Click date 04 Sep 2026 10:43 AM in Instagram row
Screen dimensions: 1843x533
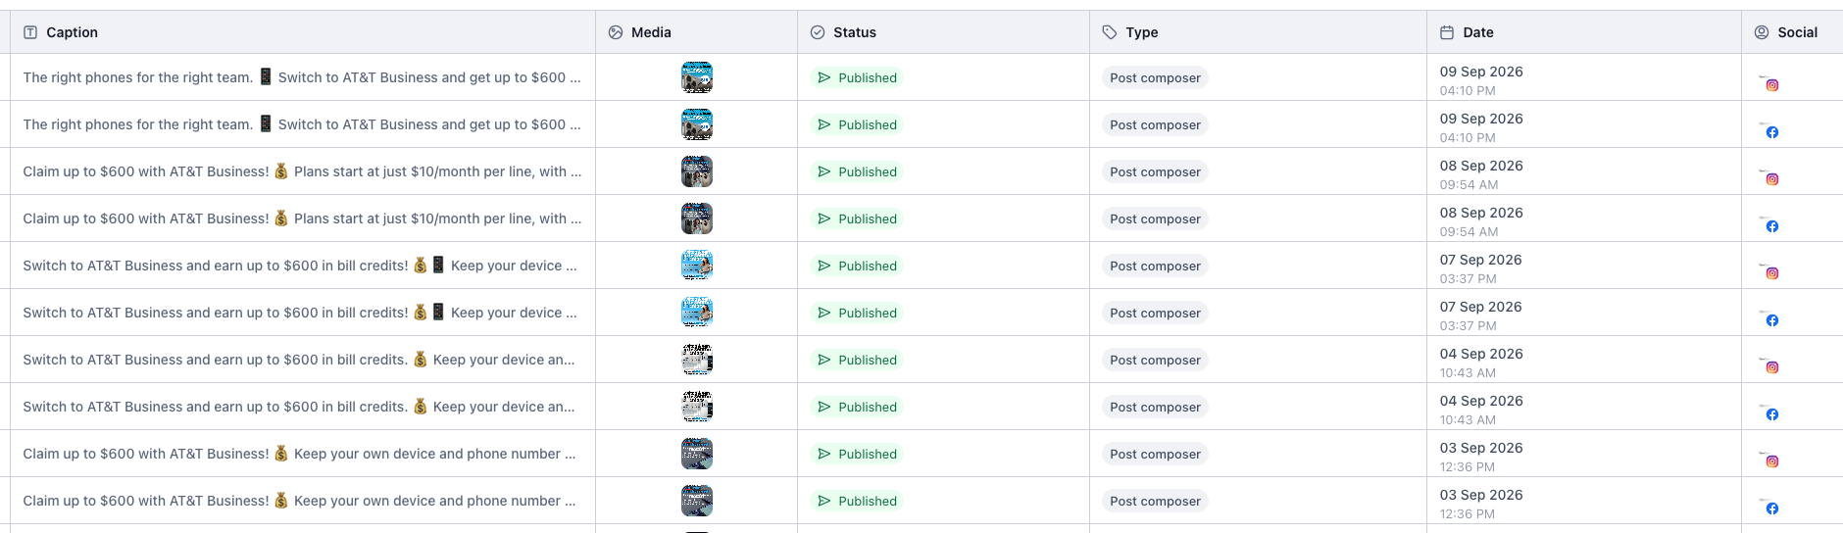point(1481,363)
